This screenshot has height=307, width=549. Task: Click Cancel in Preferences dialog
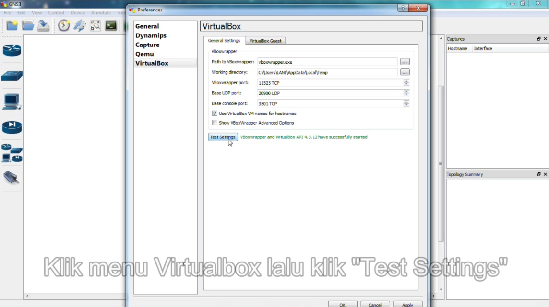375,305
